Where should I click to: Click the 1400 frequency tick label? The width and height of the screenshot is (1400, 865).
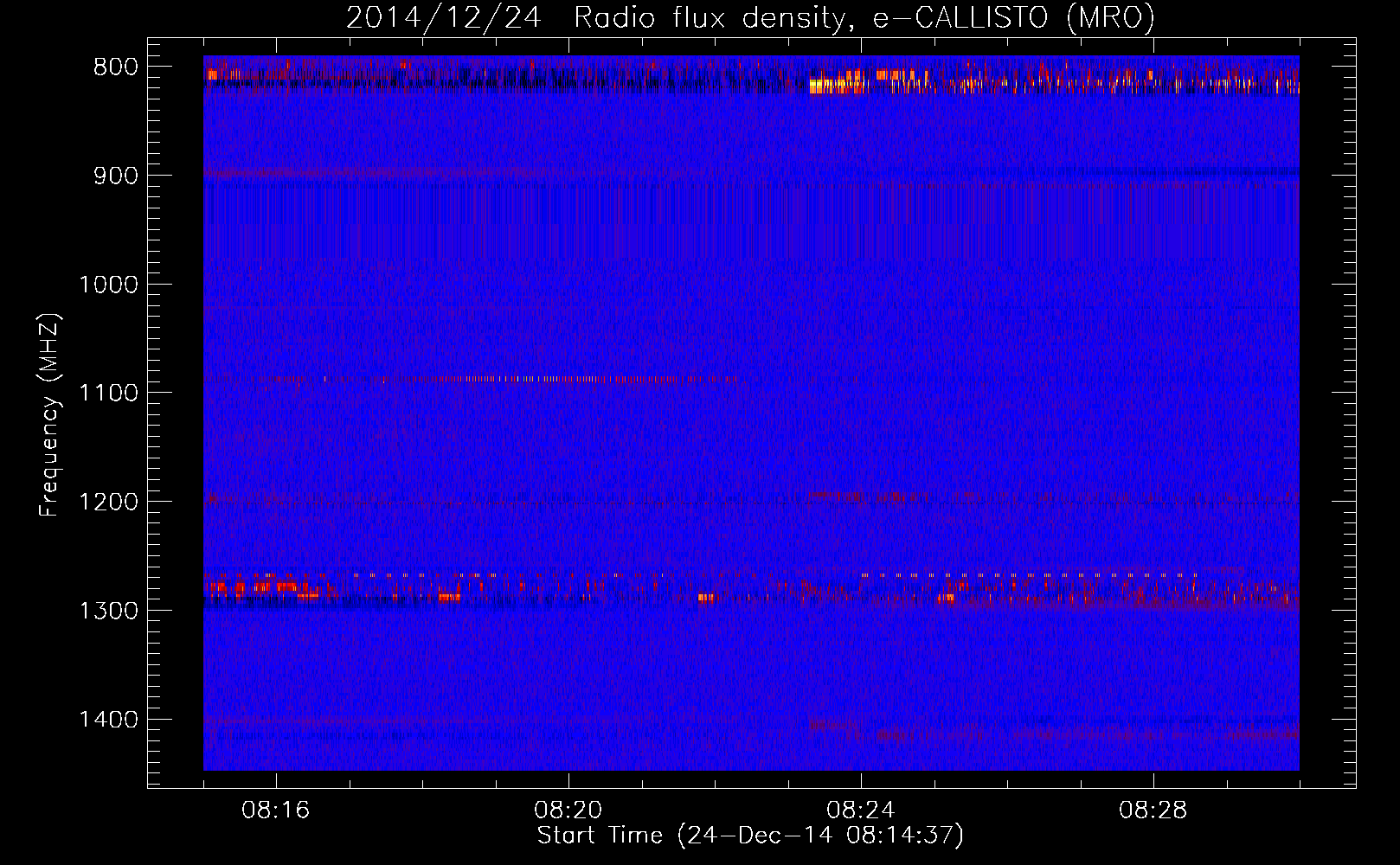coord(109,720)
